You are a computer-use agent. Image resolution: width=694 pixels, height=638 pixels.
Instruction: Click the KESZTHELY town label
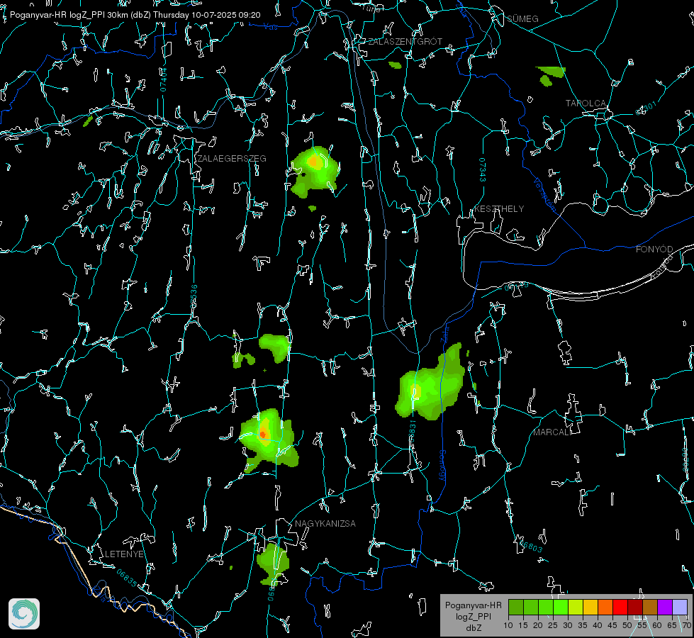pyautogui.click(x=499, y=209)
